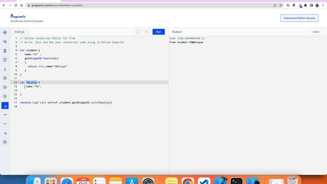The width and height of the screenshot is (327, 184).
Task: Click the 'node /tmp' output command line
Action: pos(187,38)
